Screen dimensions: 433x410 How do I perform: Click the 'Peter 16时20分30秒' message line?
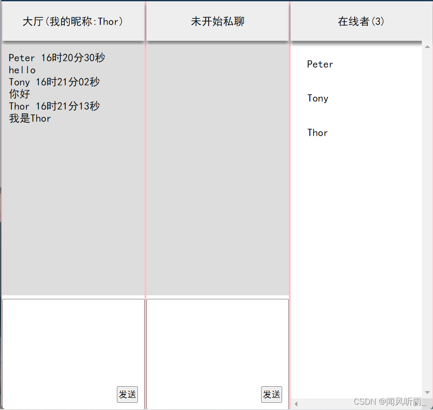[x=57, y=58]
